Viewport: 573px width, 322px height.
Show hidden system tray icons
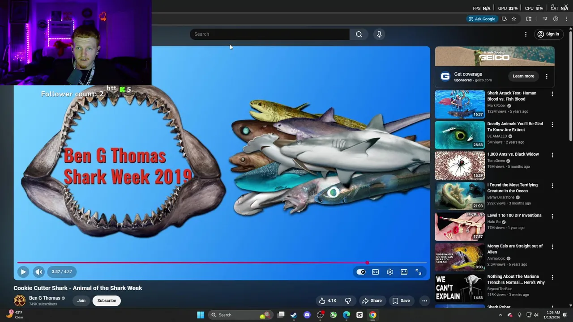tap(500, 315)
